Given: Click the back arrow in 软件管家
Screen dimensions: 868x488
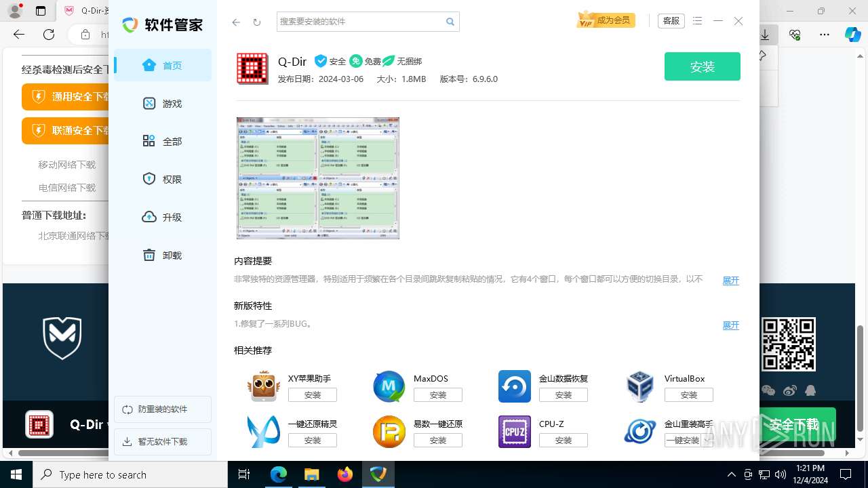Looking at the screenshot, I should tap(236, 22).
